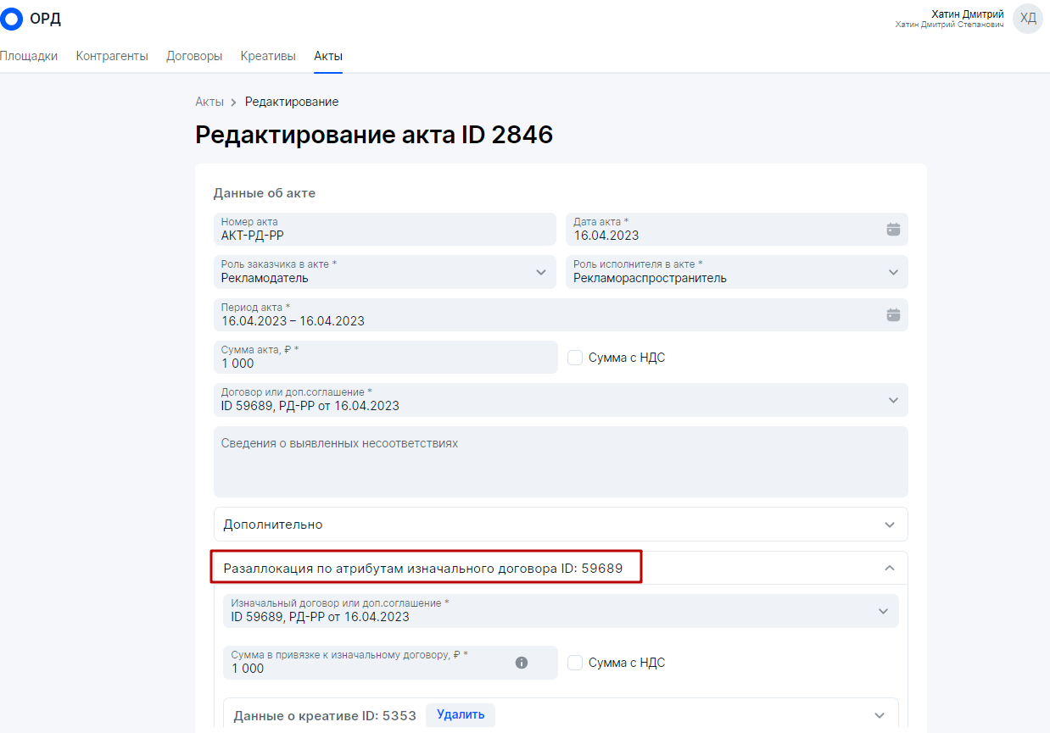Open calendar icon for Дата акта
Viewport: 1050px width, 733px height.
pos(892,229)
